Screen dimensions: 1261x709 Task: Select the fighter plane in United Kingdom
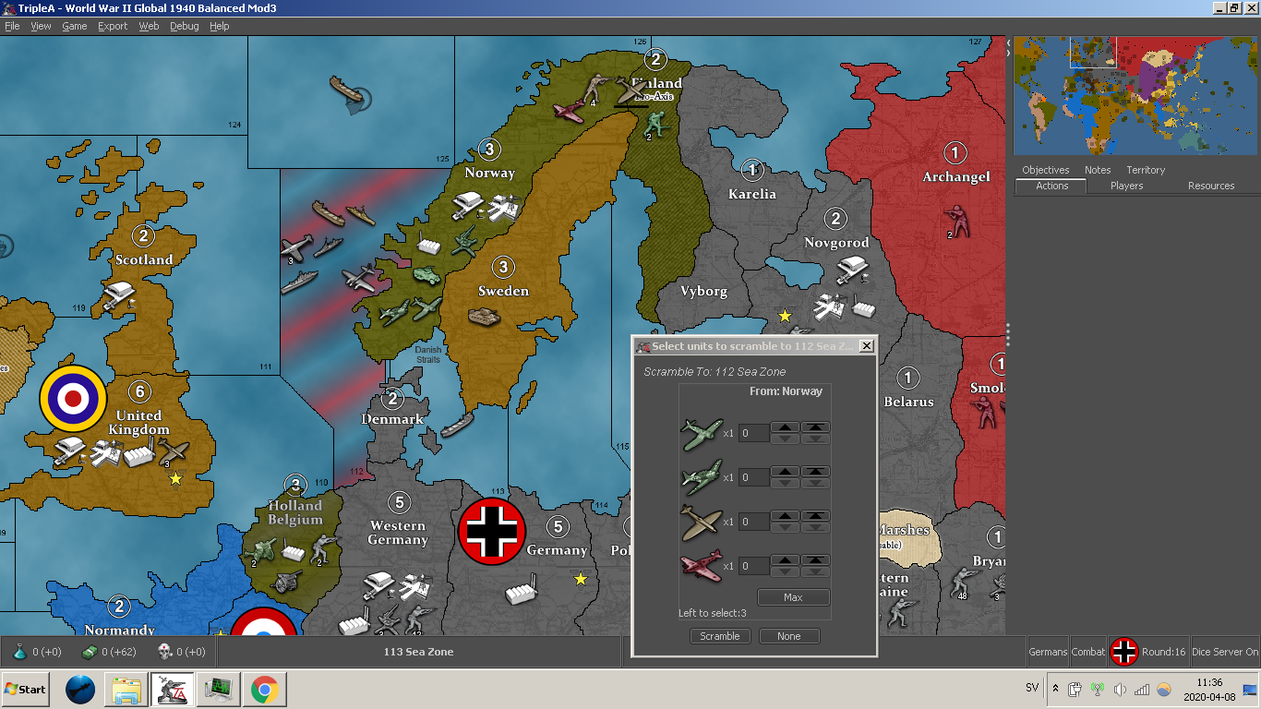[x=174, y=451]
